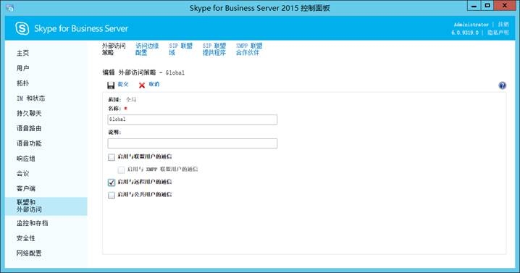The image size is (520, 273).
Task: Open 用户 in the left navigation
Action: coord(23,68)
